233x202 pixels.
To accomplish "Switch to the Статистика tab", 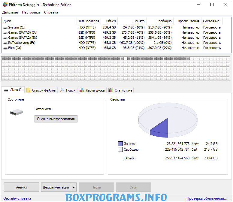I will 120,90.
